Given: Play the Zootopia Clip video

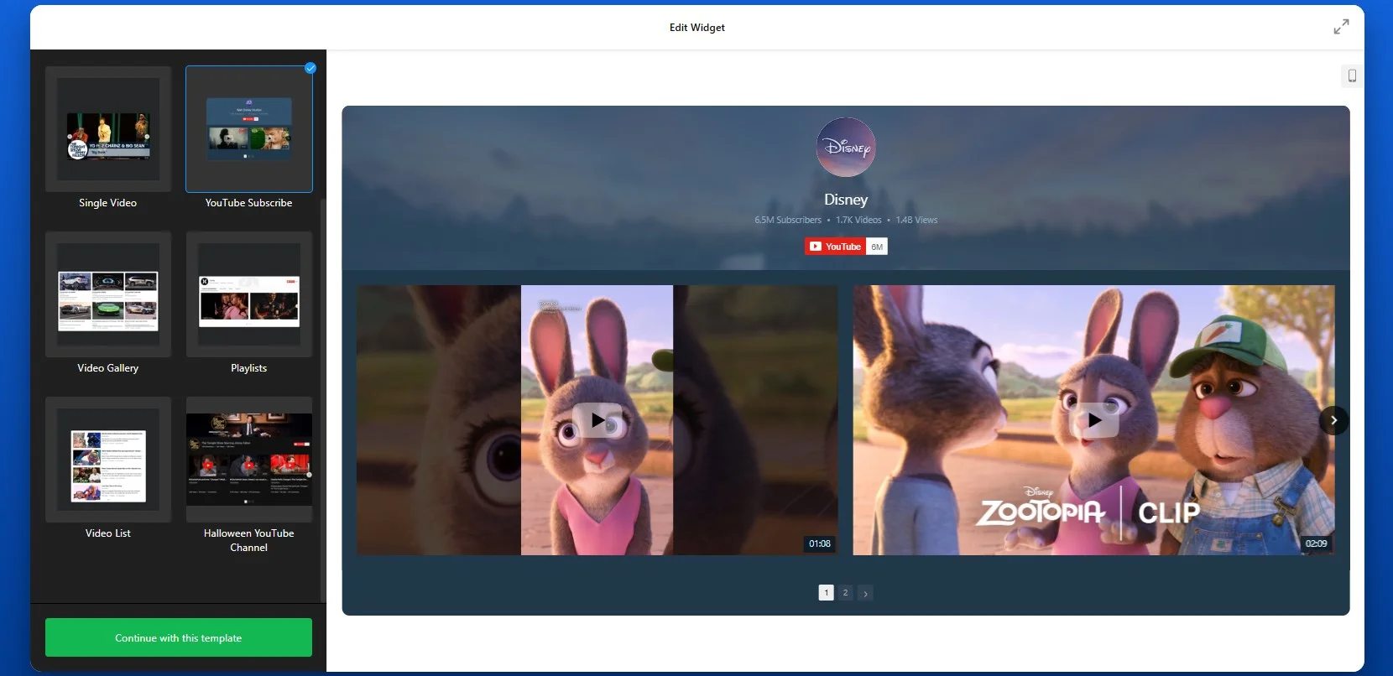Looking at the screenshot, I should pyautogui.click(x=1093, y=420).
